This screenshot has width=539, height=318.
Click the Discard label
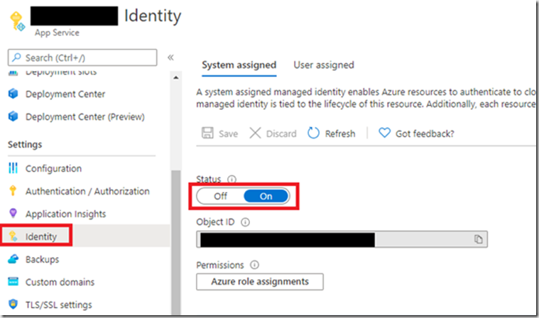281,133
